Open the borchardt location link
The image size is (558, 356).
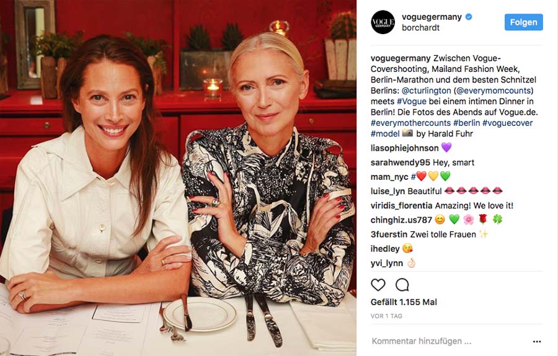click(x=420, y=28)
